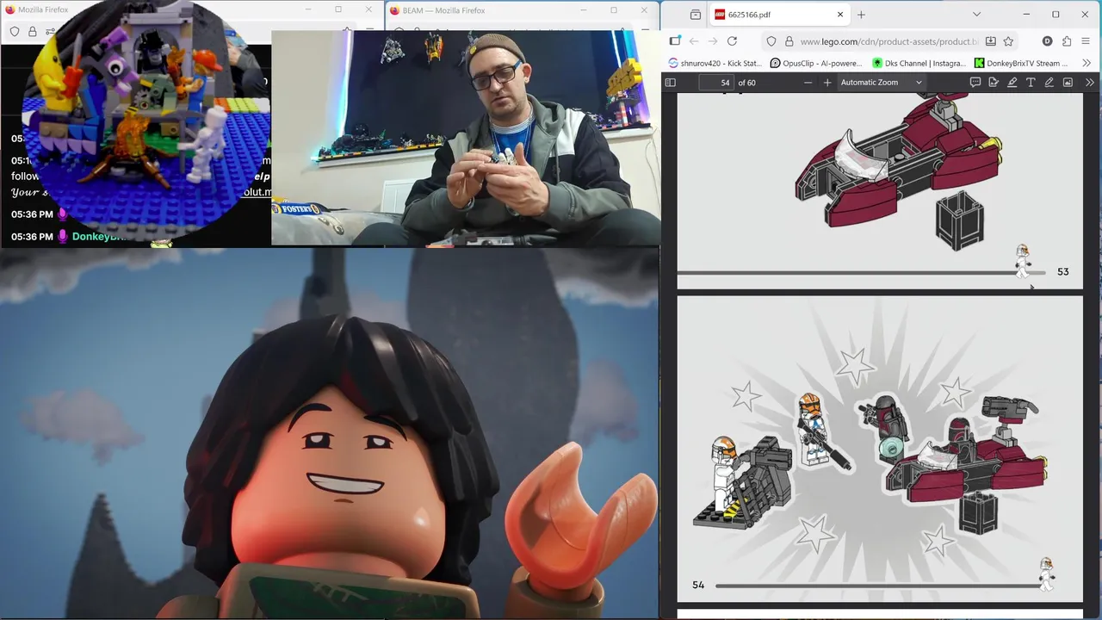Open the account avatar D menu
Image resolution: width=1102 pixels, height=620 pixels.
coord(1047,41)
